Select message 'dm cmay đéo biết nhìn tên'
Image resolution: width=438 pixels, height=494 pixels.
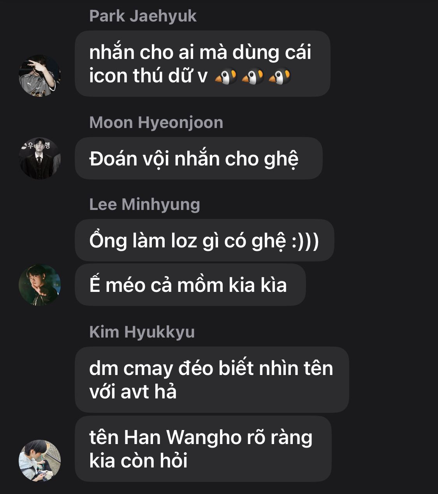pos(212,380)
